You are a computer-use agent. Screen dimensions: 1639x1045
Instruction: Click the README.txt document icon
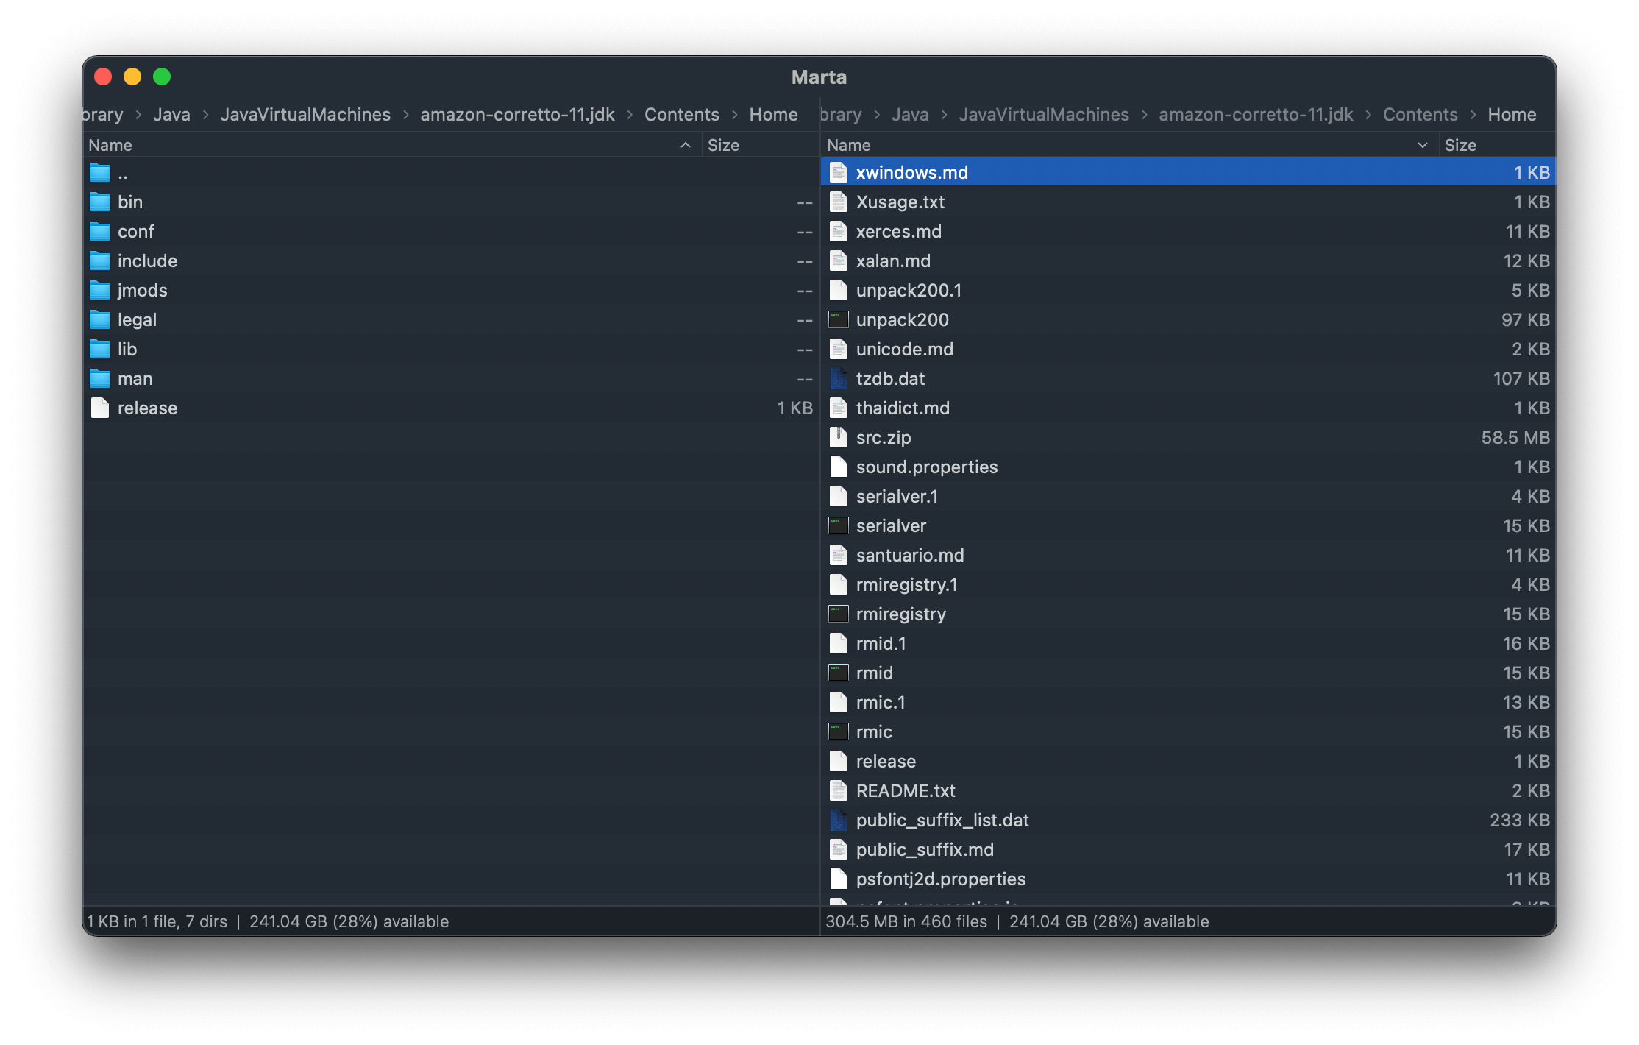pos(838,791)
